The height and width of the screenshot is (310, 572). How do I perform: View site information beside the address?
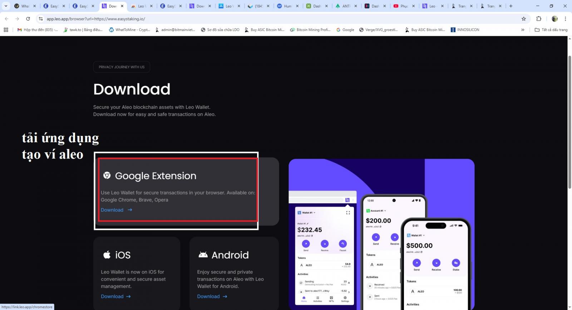click(x=41, y=19)
